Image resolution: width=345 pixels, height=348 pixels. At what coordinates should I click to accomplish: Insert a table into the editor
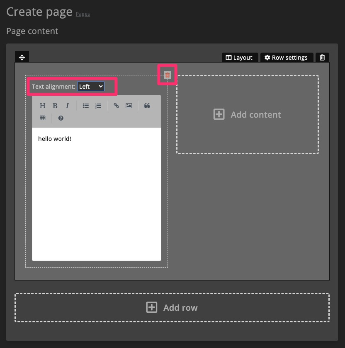tap(42, 118)
